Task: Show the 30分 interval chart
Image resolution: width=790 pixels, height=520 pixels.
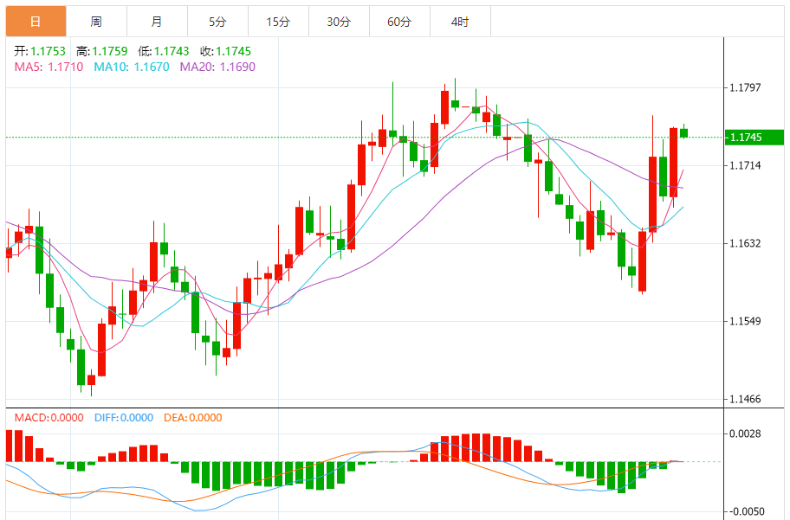Action: click(x=339, y=22)
